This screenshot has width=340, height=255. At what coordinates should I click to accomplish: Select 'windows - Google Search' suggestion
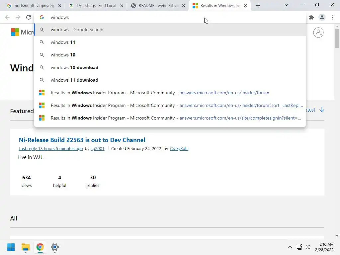170,30
